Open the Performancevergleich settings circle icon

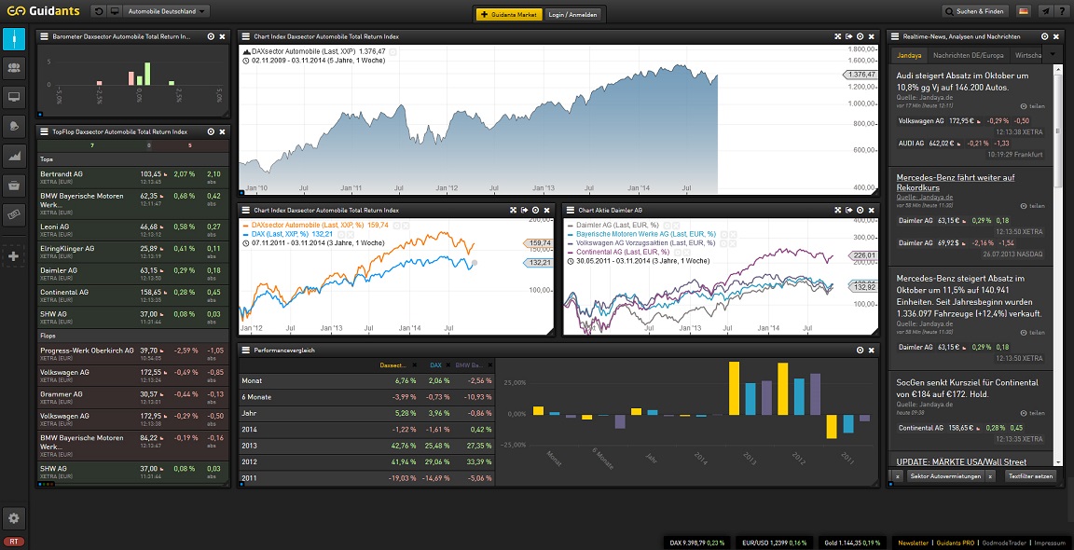coord(860,350)
